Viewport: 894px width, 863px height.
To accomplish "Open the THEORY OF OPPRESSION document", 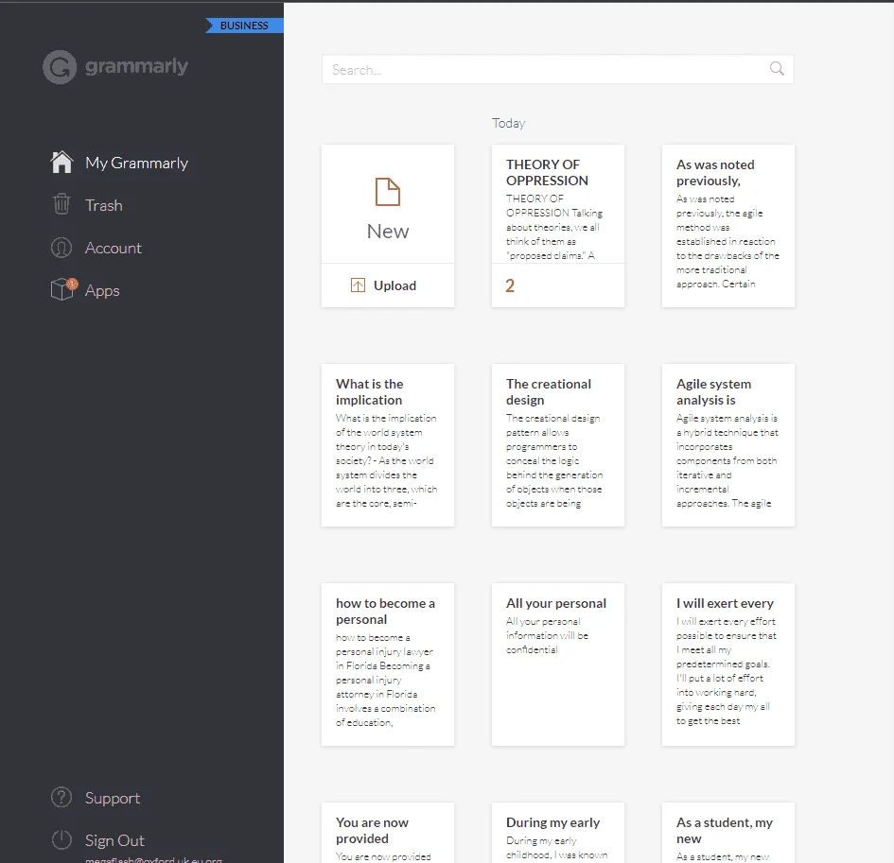I will tap(557, 226).
